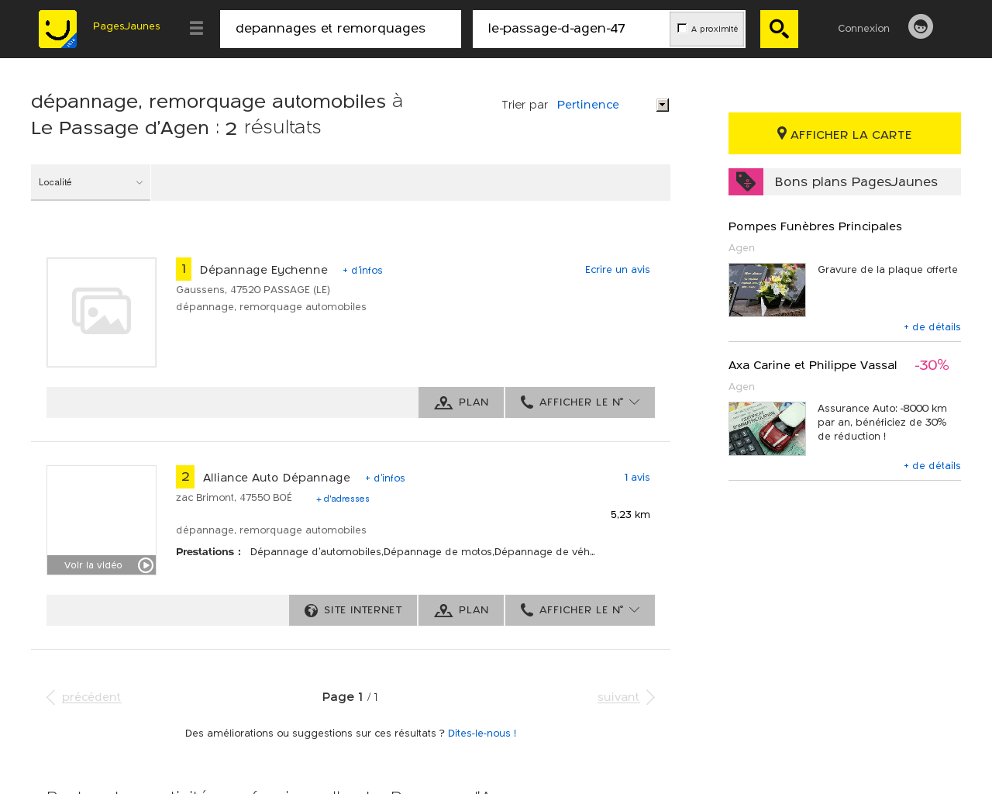Click Ecrire un avis link
992x794 pixels.
point(618,270)
